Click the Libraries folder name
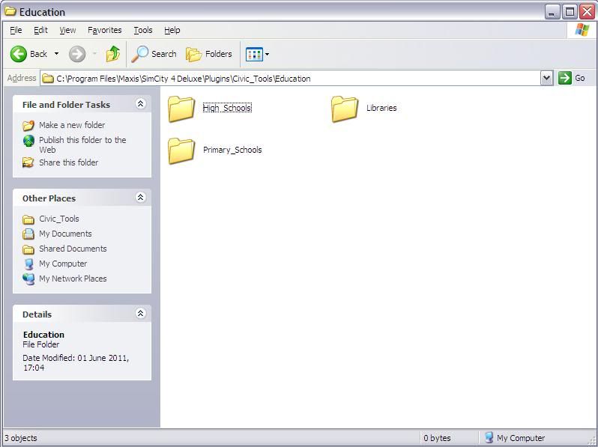The image size is (598, 447). pyautogui.click(x=381, y=108)
